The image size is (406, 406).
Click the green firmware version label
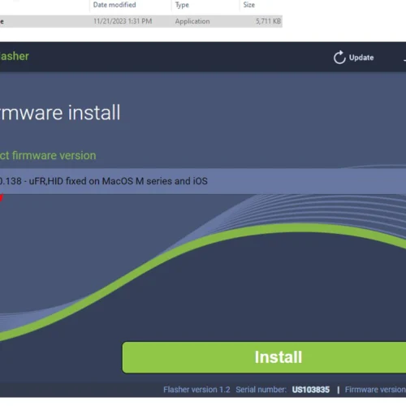point(48,156)
